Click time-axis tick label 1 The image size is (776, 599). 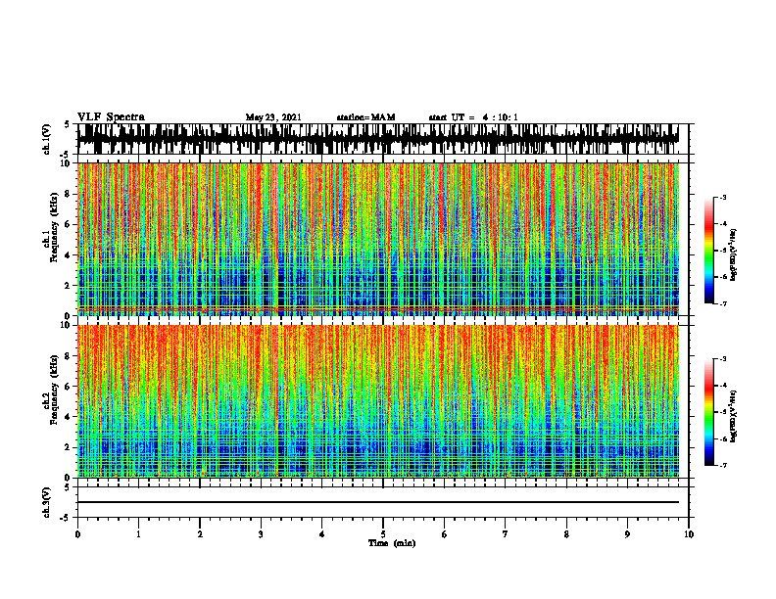[138, 534]
